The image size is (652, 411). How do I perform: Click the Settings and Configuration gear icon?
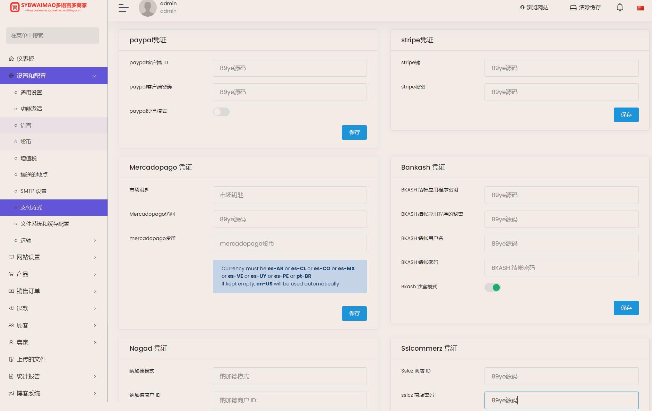[x=11, y=76]
